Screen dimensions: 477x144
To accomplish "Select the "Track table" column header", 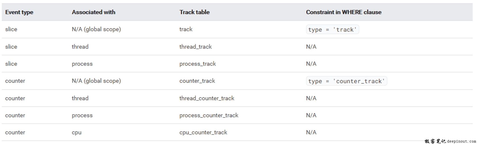I will [x=195, y=12].
